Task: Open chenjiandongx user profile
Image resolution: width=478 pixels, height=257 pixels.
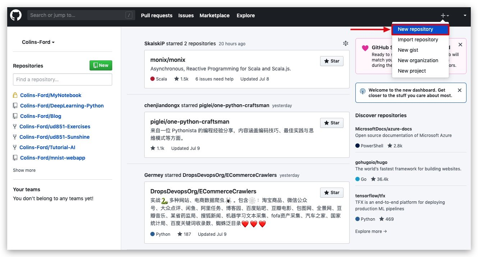Action: click(162, 105)
